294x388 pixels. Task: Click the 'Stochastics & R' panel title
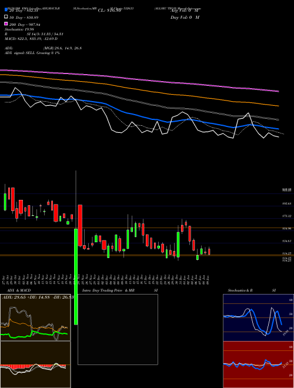(x=240, y=290)
